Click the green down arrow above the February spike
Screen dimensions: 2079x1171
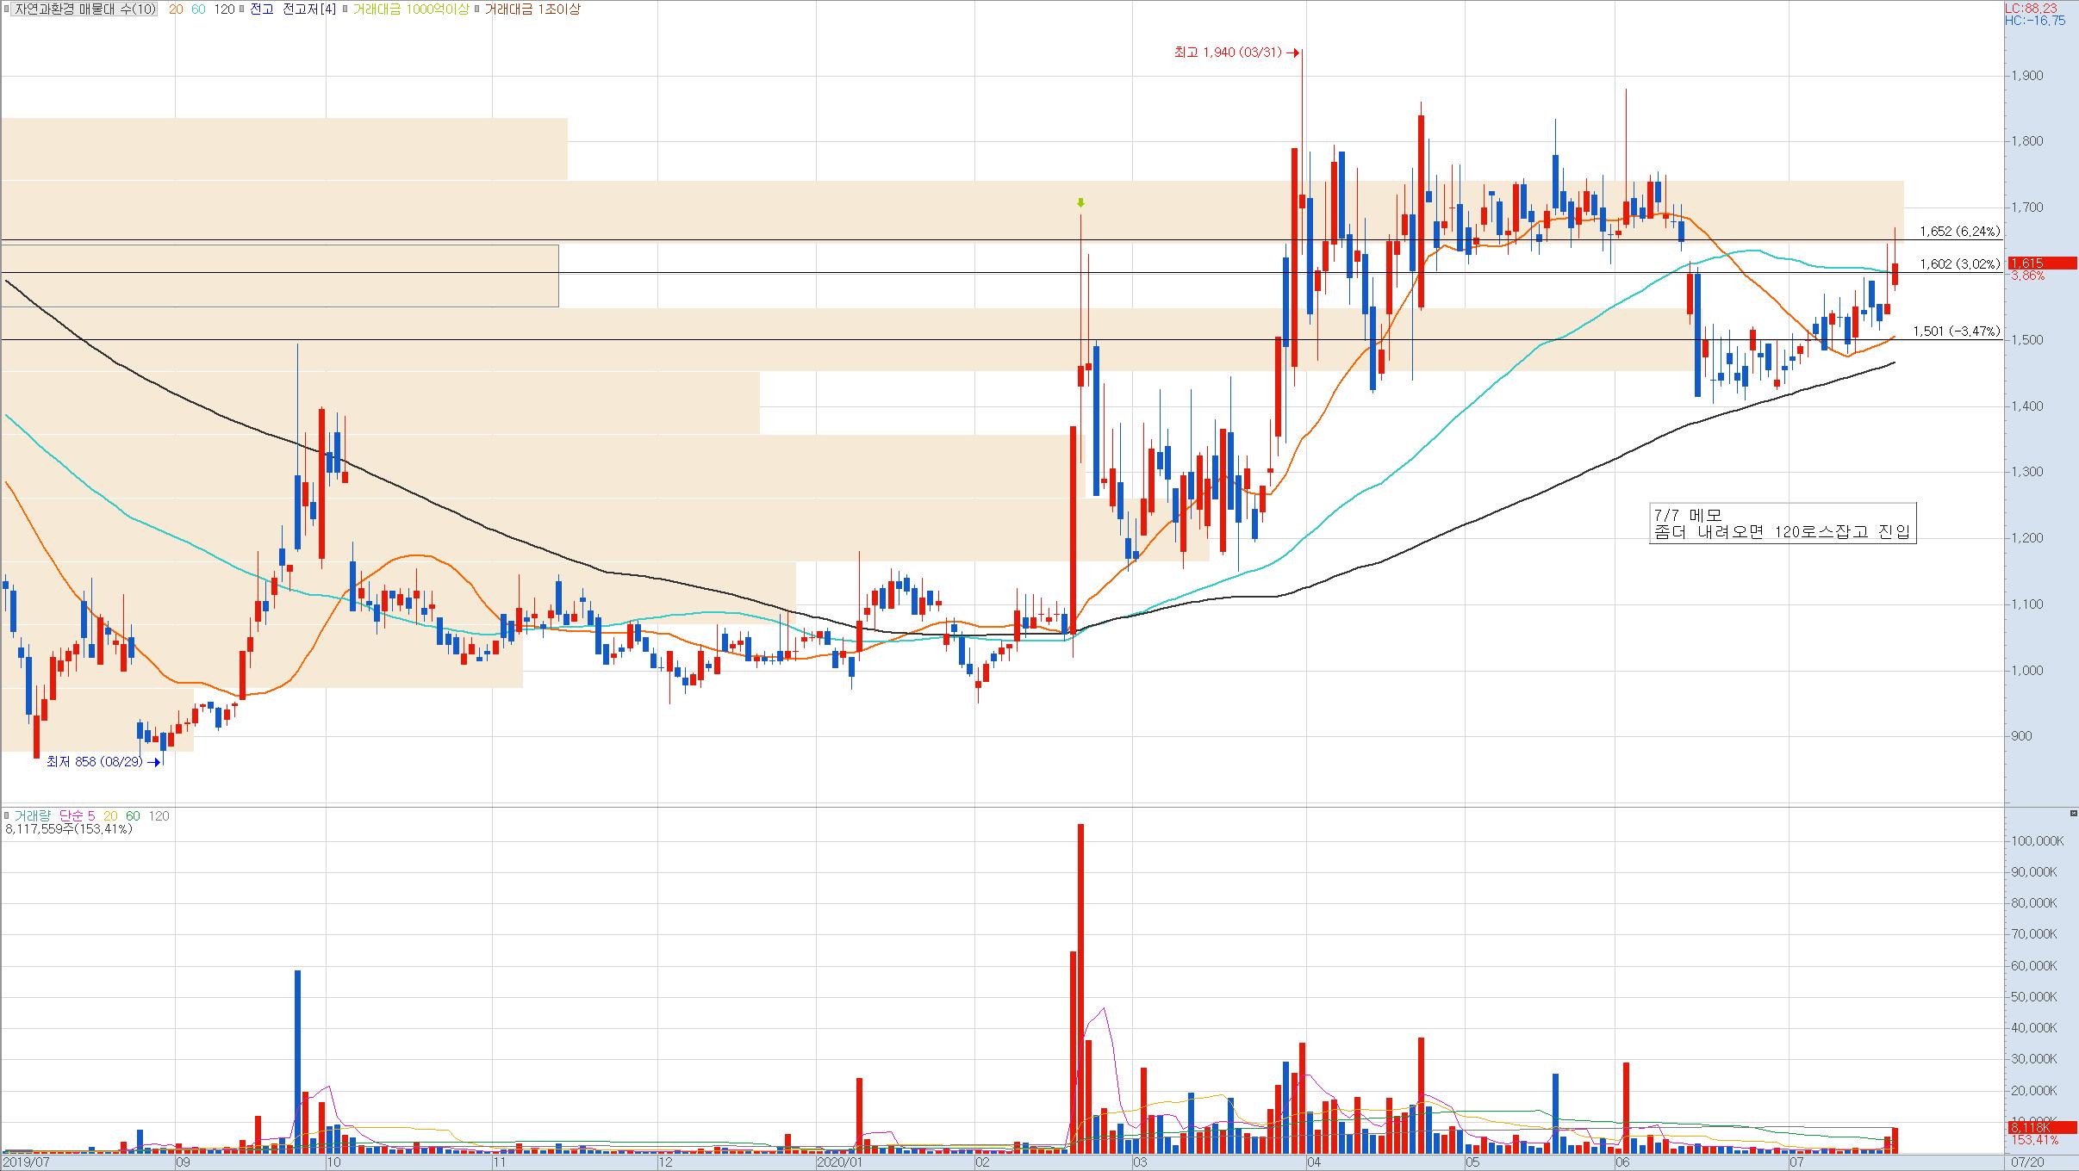[x=1080, y=203]
